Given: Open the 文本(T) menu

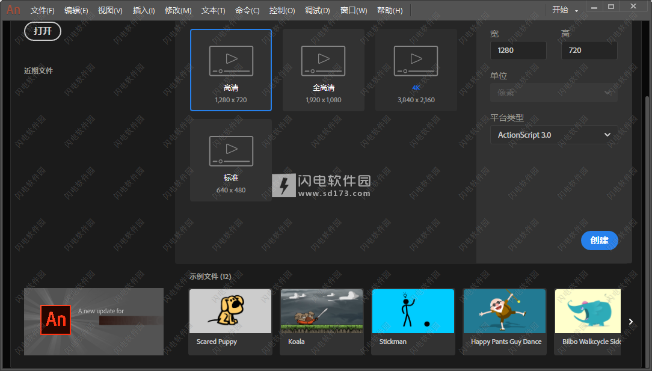Looking at the screenshot, I should pyautogui.click(x=214, y=10).
